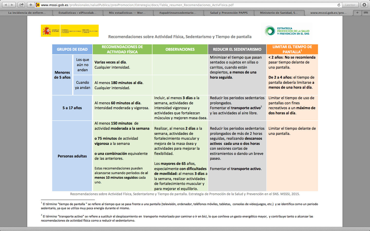Select the '#apadrinounsedentario...' tab
Image resolution: width=370 pixels, height=231 pixels.
tap(178, 13)
